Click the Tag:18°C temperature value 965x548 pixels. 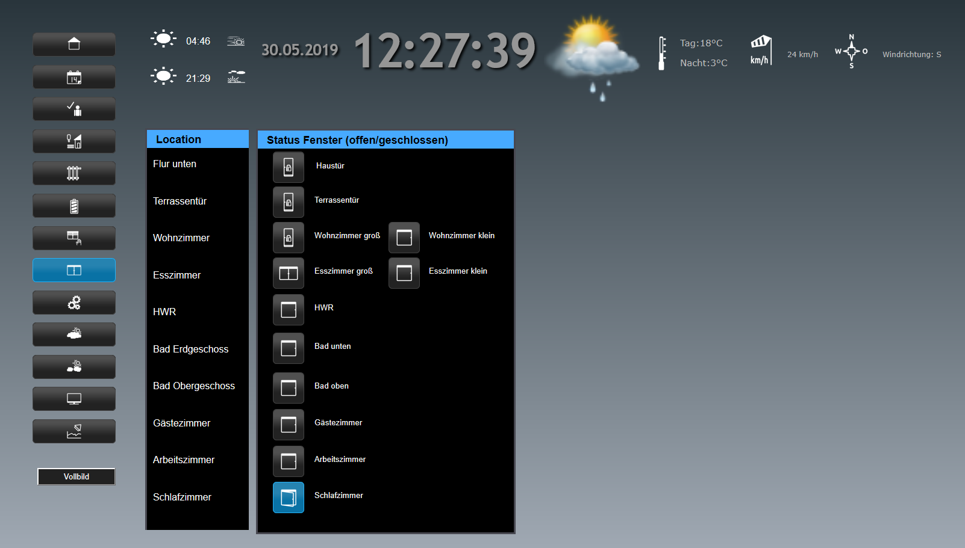click(701, 43)
